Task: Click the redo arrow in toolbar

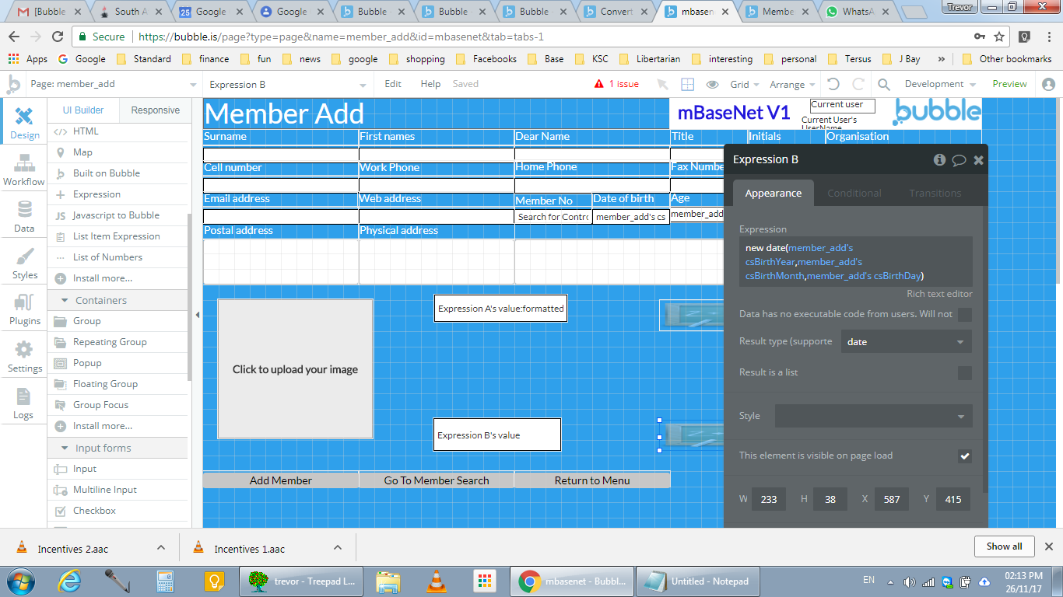Action: pyautogui.click(x=858, y=84)
